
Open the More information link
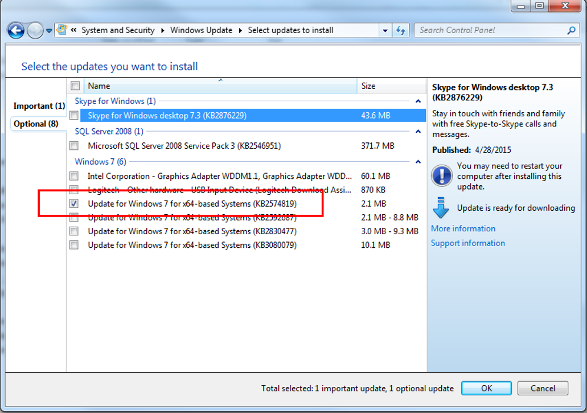(x=463, y=228)
